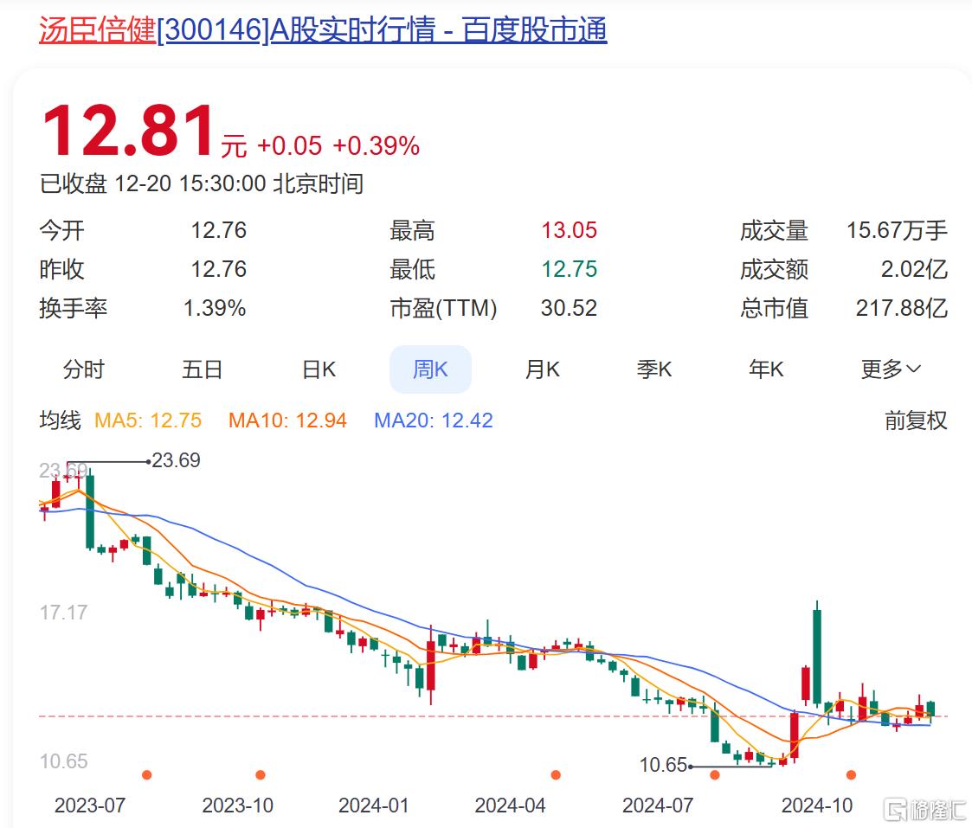Click the MA10: 12.94 indicator
Viewport: 972px width, 828px height.
[287, 420]
